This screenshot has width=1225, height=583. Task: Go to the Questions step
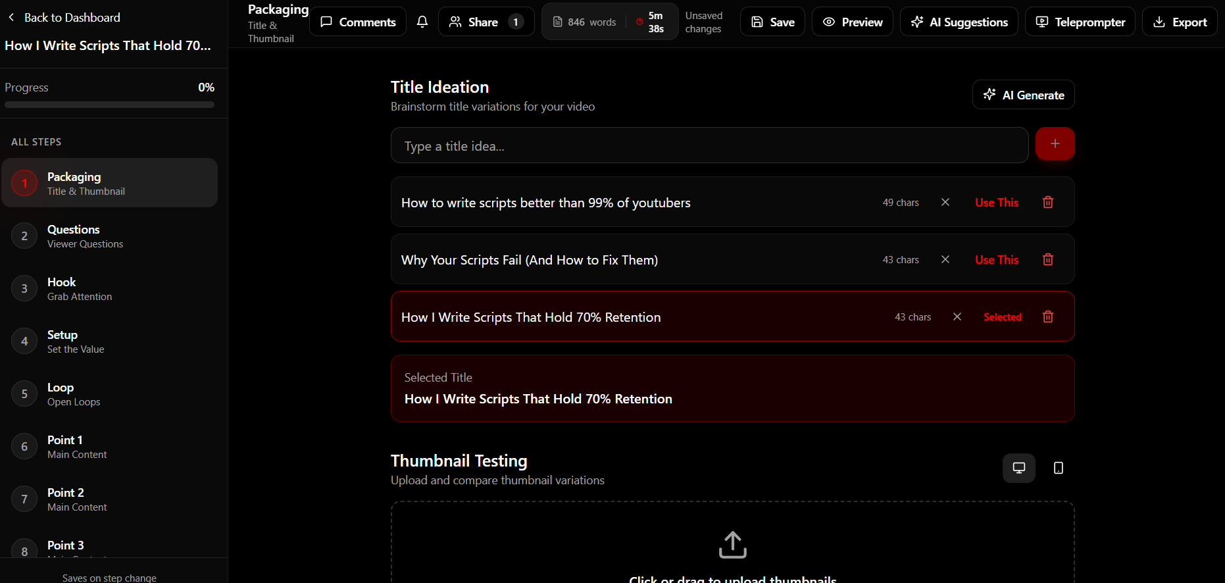tap(109, 236)
